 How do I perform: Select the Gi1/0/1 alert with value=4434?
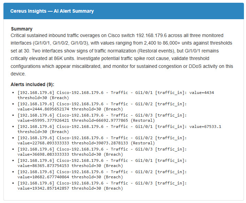(103, 93)
